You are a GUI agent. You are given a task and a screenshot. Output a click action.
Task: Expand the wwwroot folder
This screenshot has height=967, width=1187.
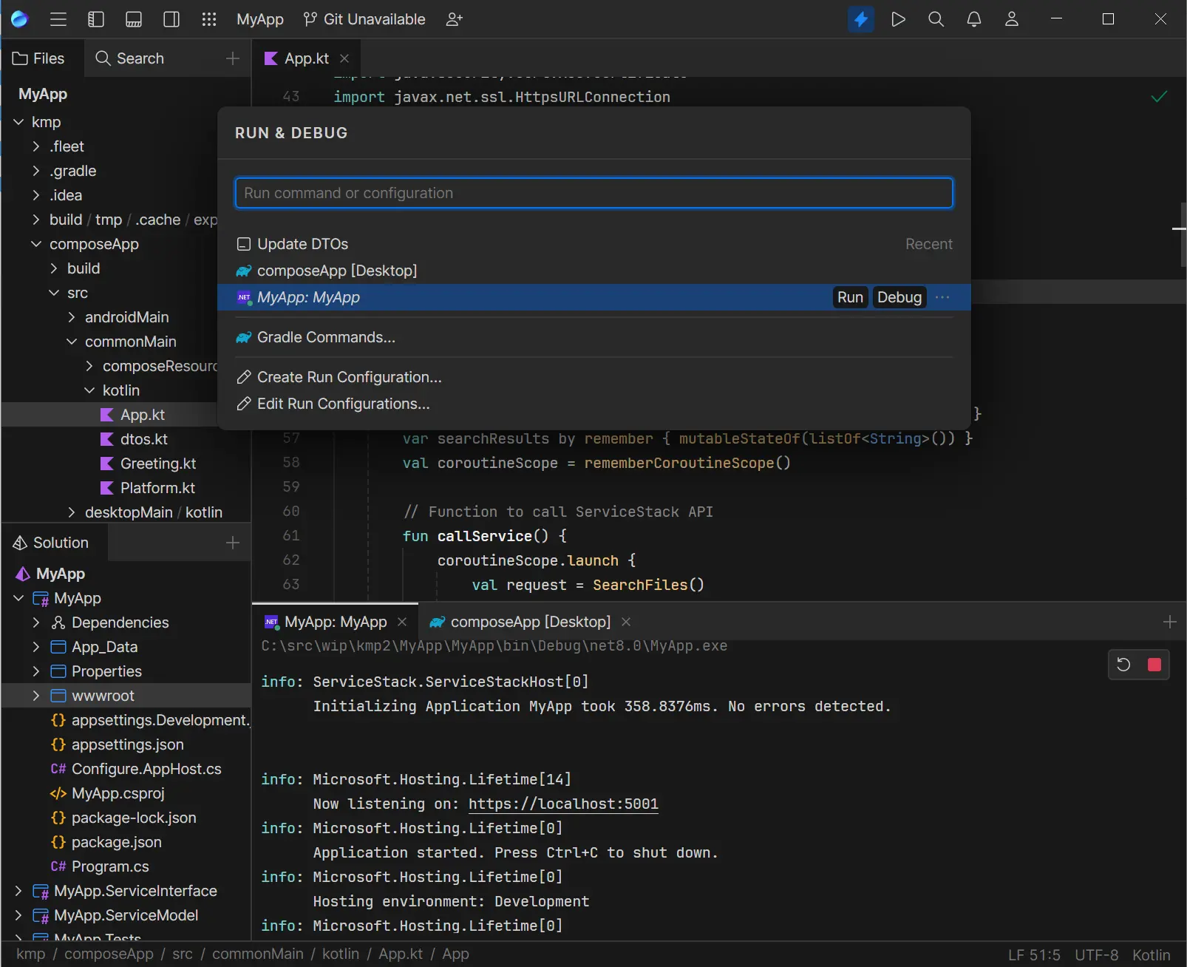36,696
